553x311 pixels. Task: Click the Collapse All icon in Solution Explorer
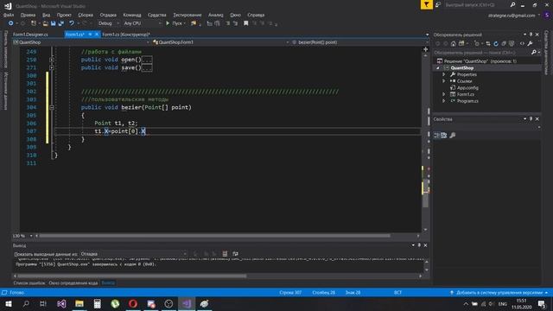(504, 44)
